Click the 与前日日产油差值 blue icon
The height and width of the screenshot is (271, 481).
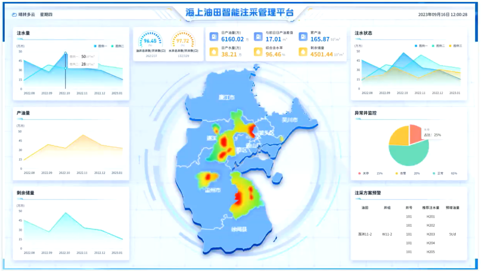258,37
